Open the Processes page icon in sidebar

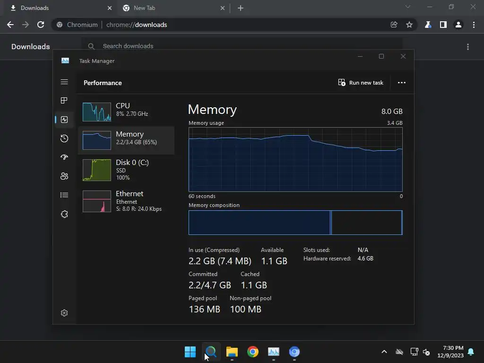pos(64,100)
